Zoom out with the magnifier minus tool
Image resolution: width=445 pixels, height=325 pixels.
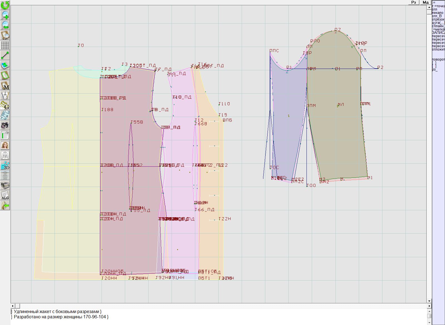click(x=5, y=25)
